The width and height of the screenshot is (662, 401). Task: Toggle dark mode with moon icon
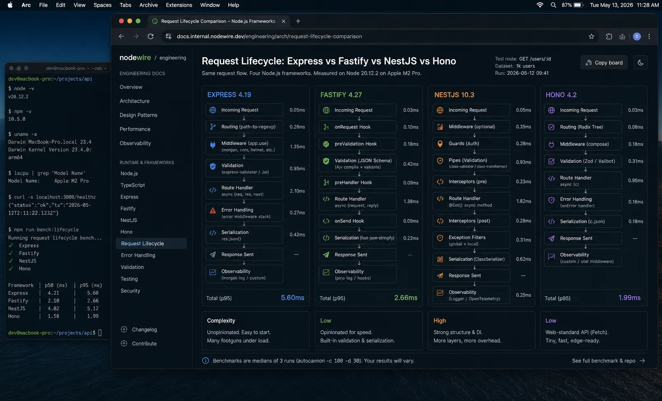[640, 62]
